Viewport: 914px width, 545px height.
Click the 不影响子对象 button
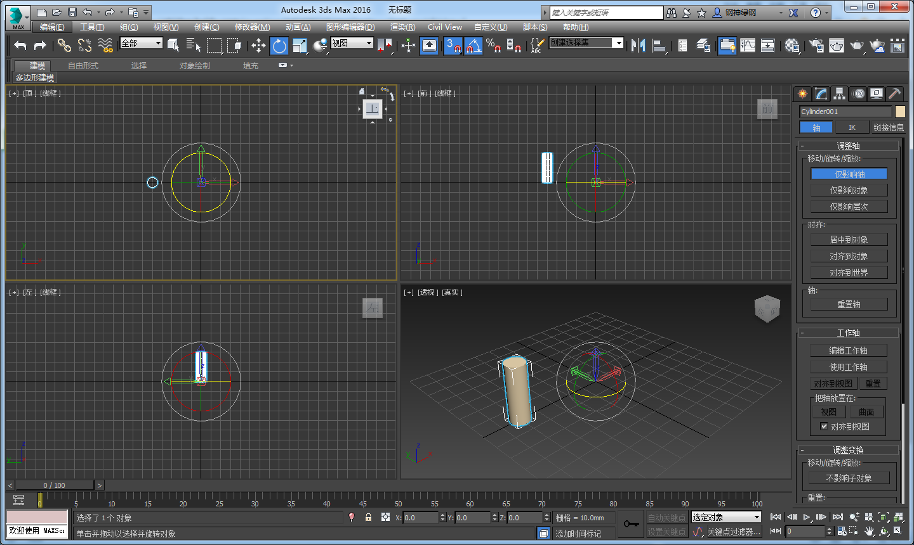[849, 478]
